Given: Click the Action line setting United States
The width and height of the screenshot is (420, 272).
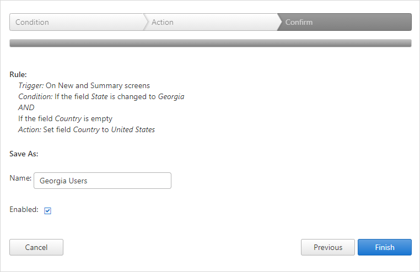Looking at the screenshot, I should tap(87, 130).
